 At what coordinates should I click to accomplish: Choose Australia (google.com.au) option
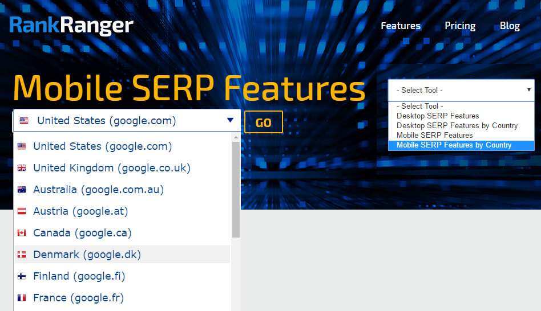tap(123, 190)
